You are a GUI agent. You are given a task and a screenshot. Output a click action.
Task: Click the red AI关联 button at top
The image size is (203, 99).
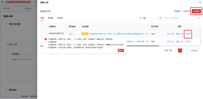click(197, 11)
